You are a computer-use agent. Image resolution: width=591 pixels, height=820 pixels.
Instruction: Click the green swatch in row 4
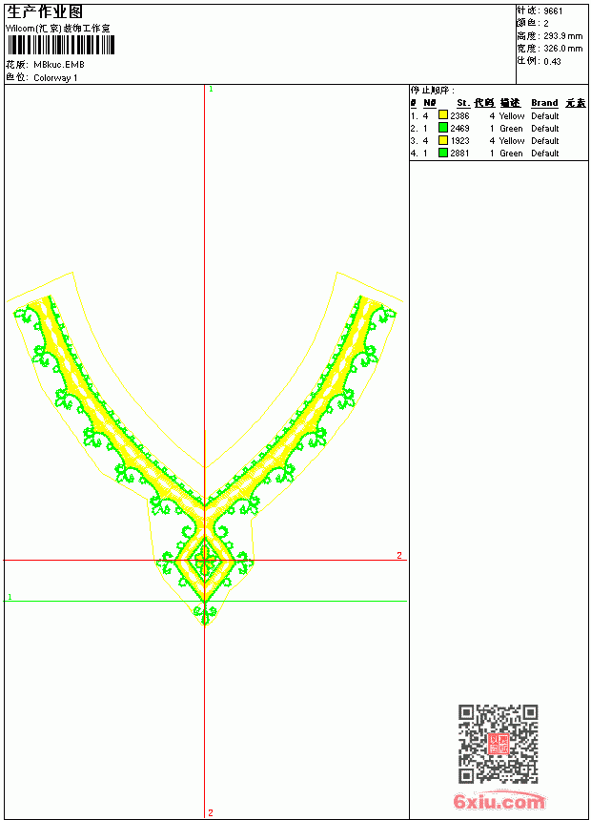[443, 153]
